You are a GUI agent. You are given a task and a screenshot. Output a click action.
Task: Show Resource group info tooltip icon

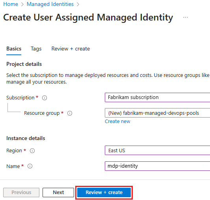[x=70, y=113]
